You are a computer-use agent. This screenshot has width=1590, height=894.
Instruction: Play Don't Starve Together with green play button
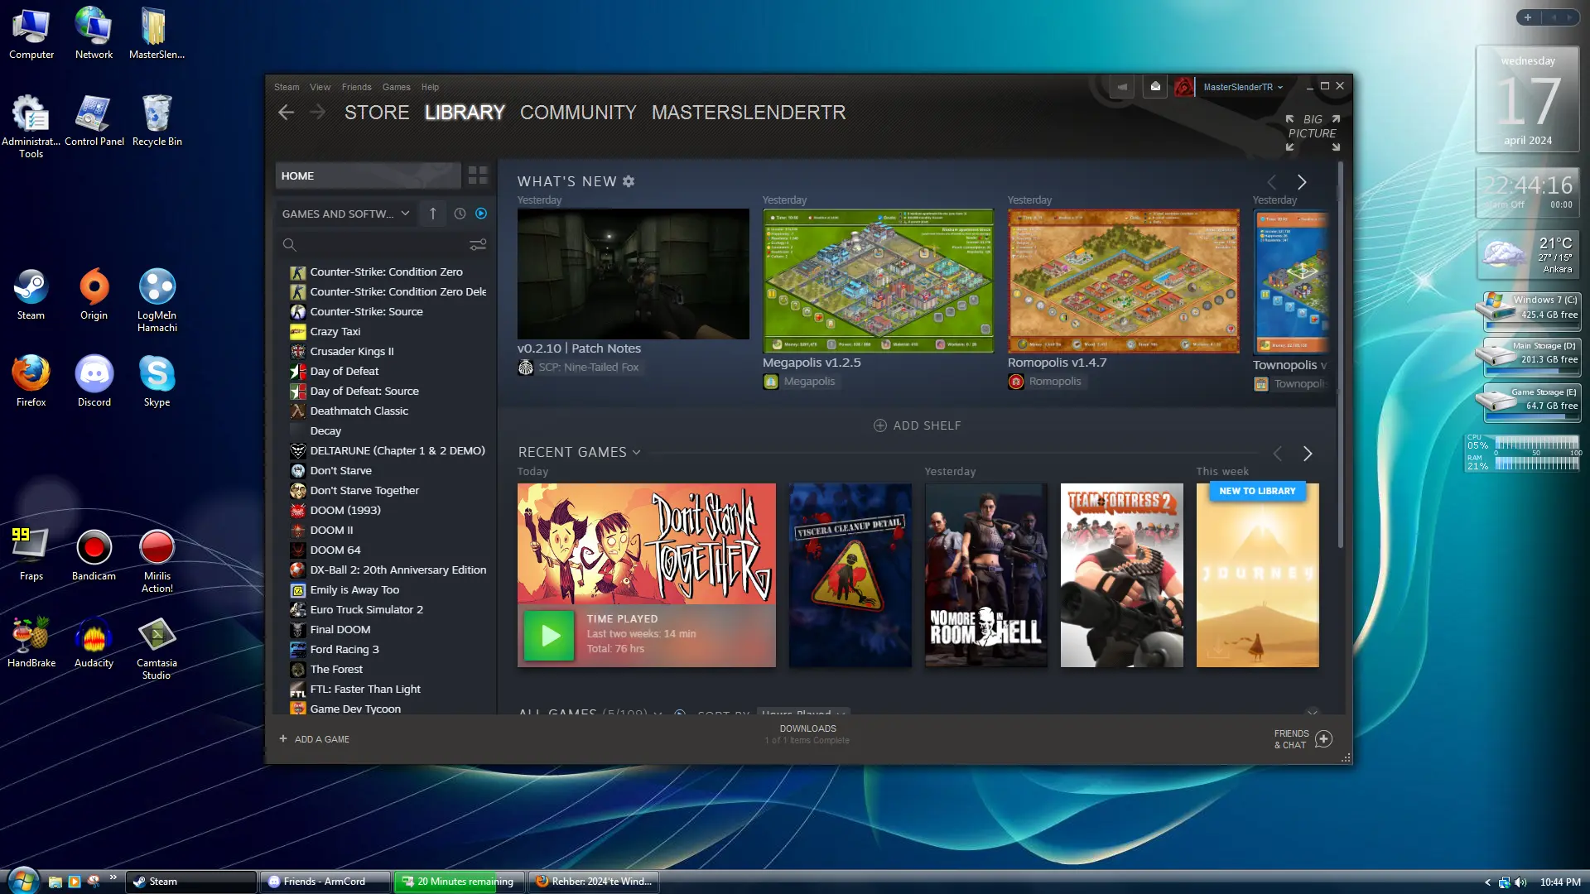549,635
